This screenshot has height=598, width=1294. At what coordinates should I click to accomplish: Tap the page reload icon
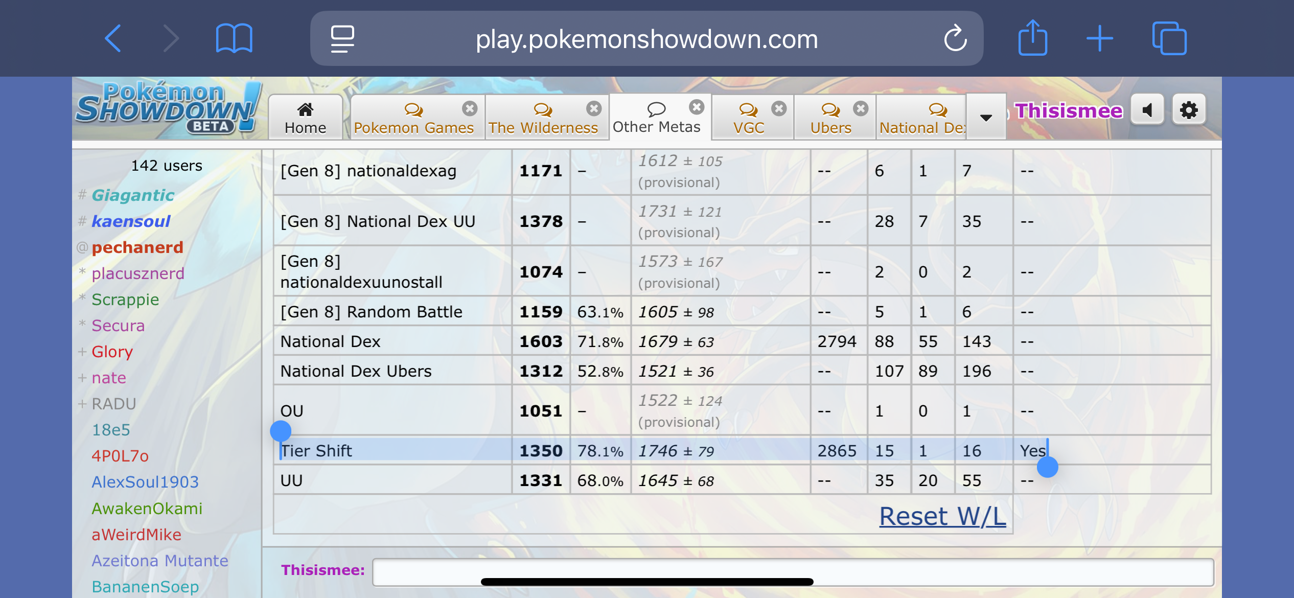955,38
